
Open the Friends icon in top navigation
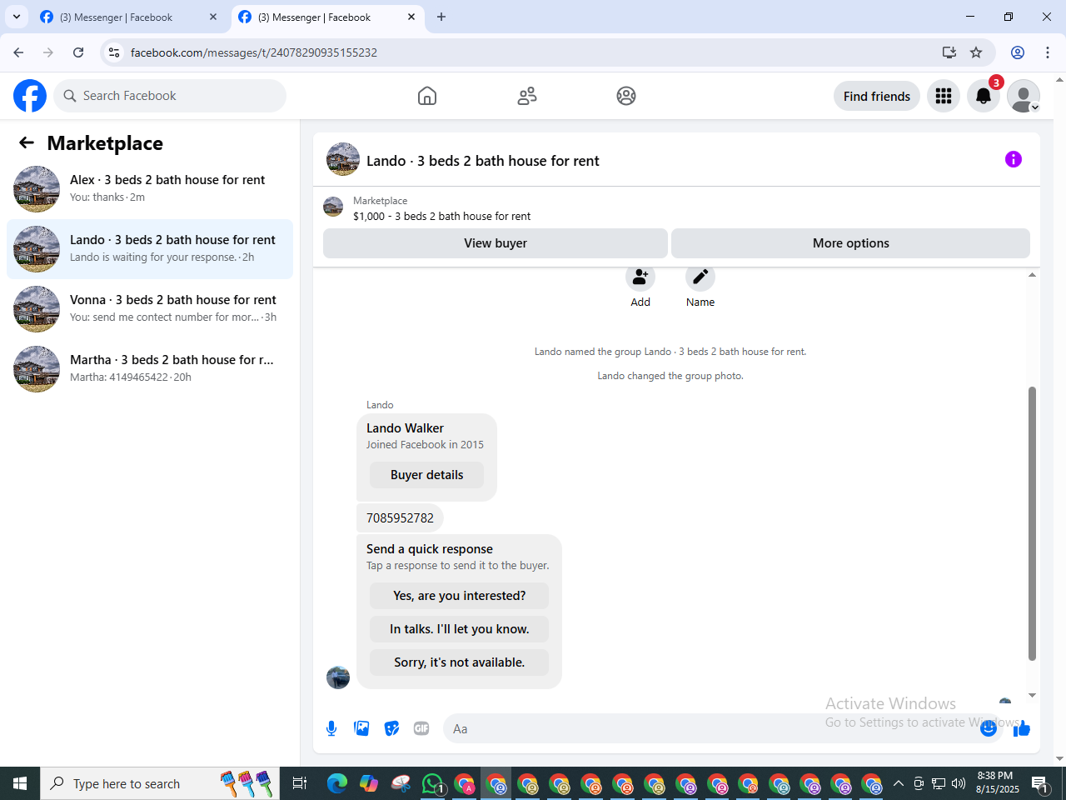(527, 96)
